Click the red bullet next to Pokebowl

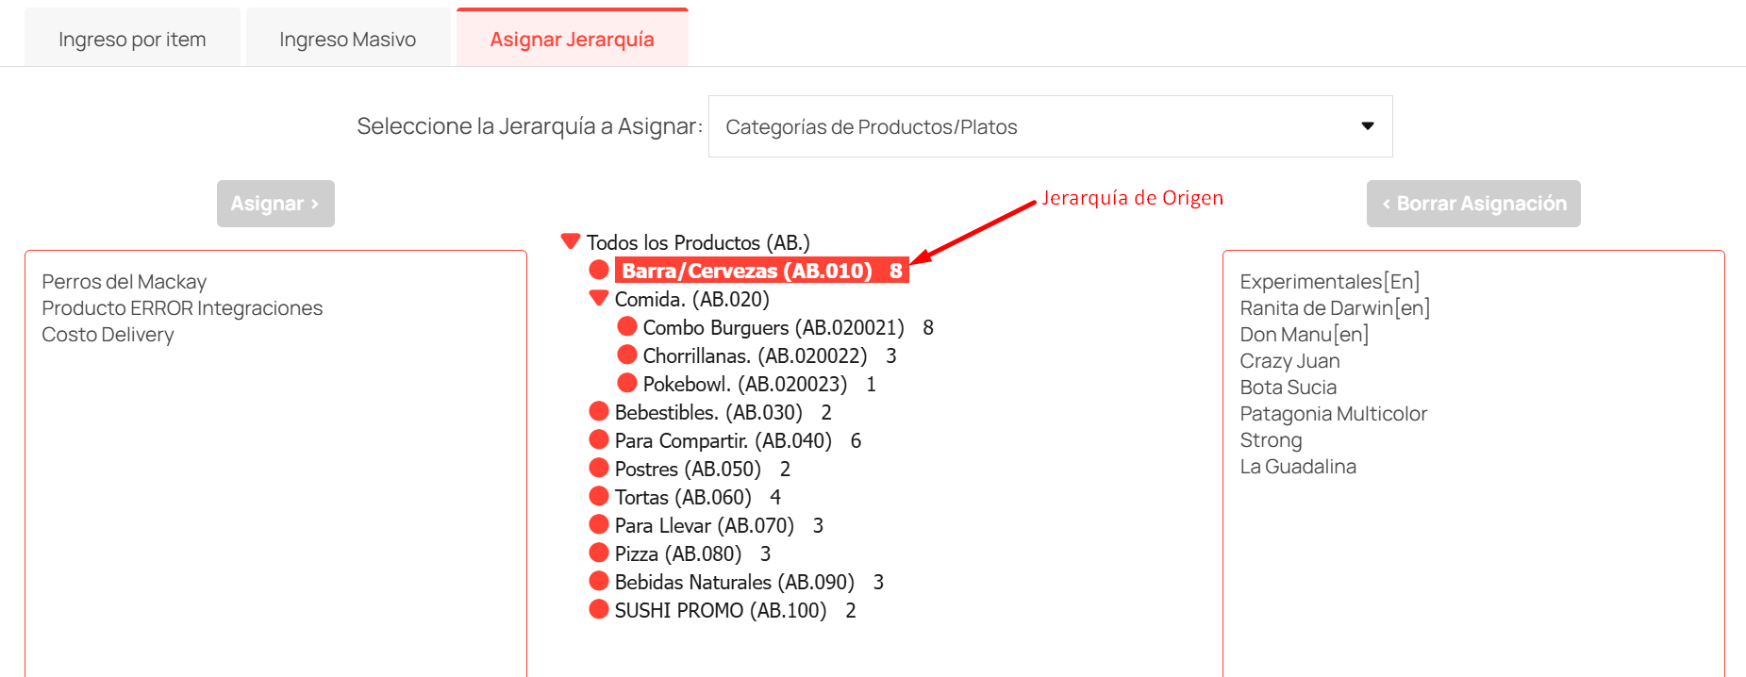(626, 383)
